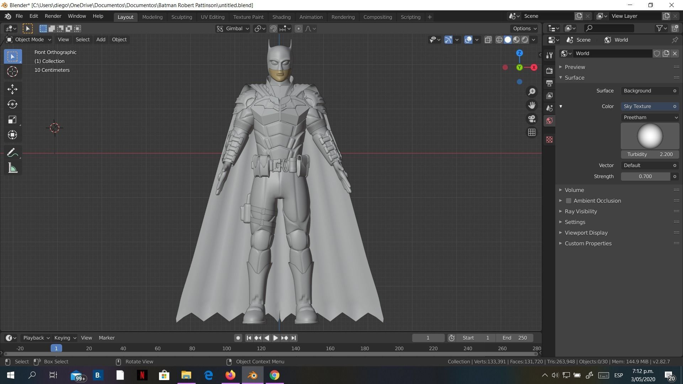The width and height of the screenshot is (683, 384).
Task: Expand Ray Visibility panel
Action: (581, 212)
